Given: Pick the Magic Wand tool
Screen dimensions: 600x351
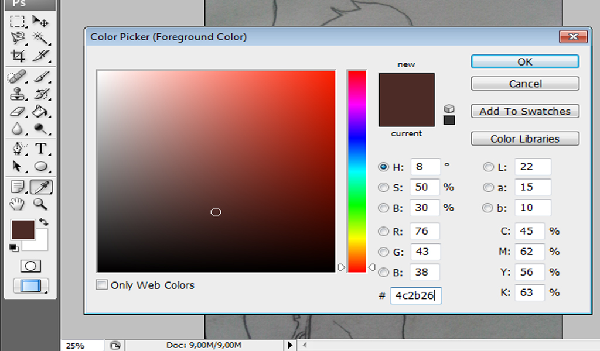Looking at the screenshot, I should click(40, 38).
